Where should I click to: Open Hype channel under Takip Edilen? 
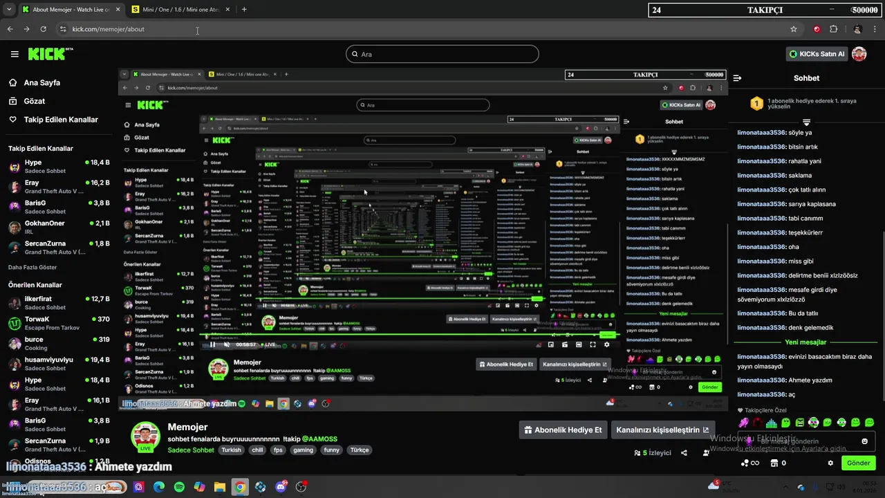(59, 166)
